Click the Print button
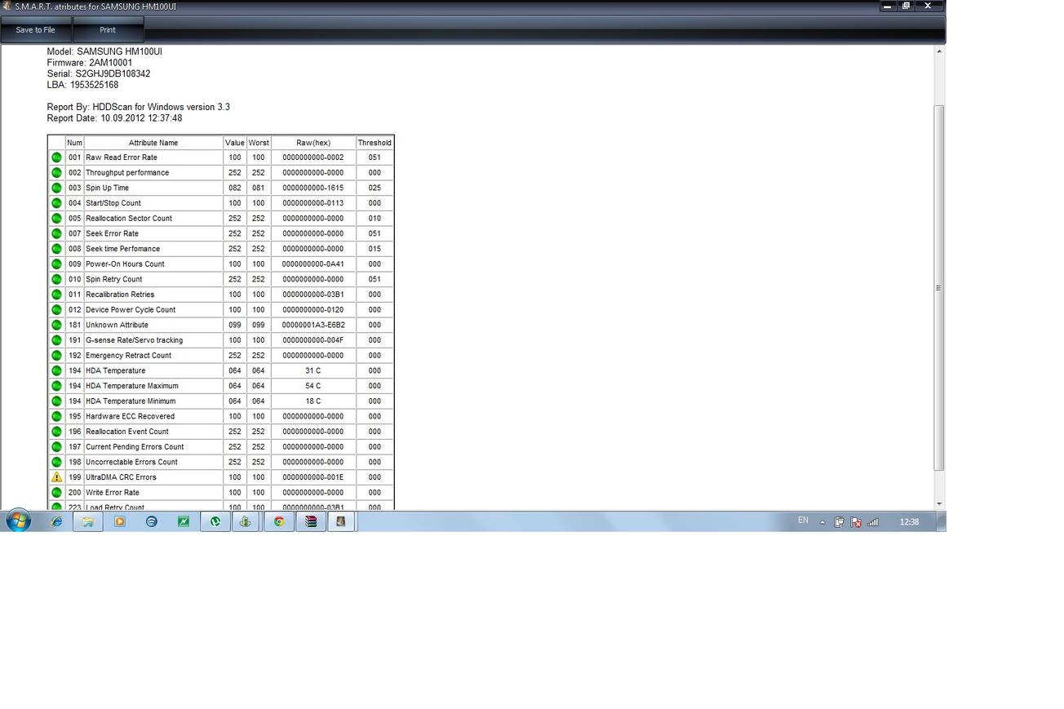Image resolution: width=1064 pixels, height=709 pixels. (108, 30)
